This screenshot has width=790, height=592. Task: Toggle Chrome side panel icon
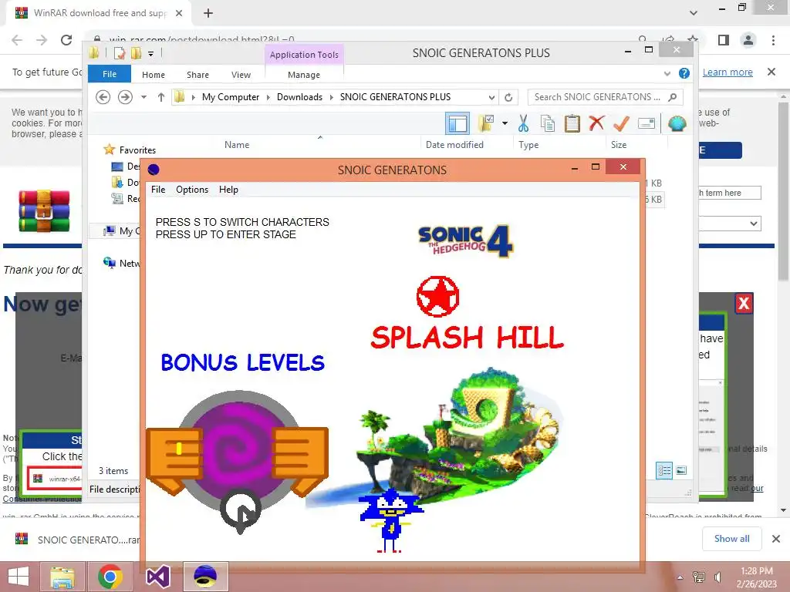click(x=724, y=40)
